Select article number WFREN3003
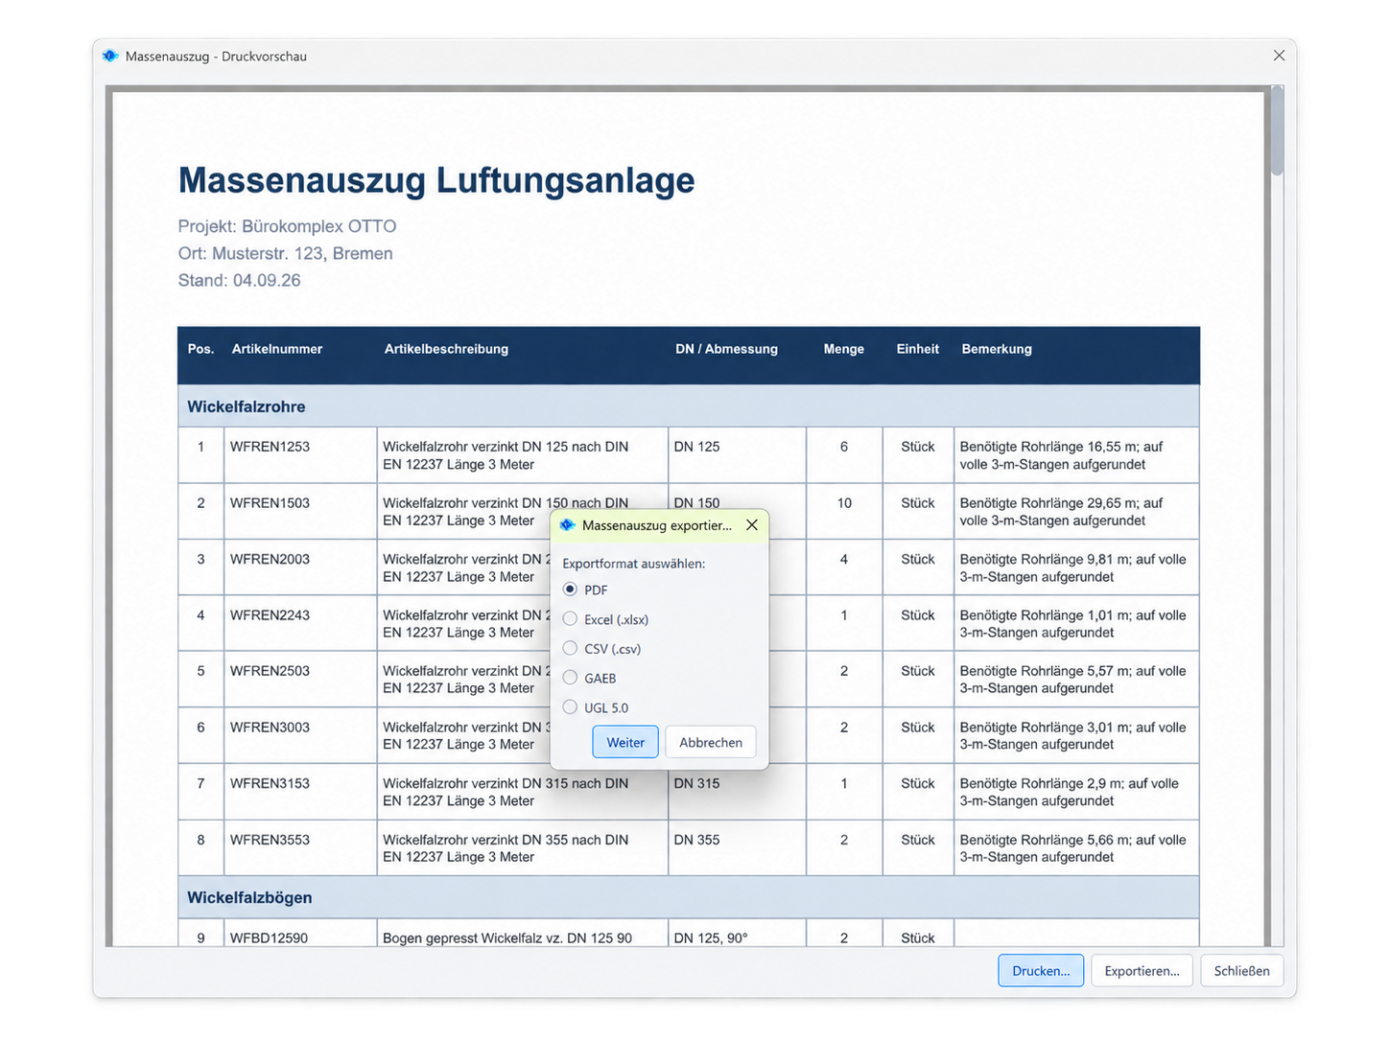 [x=270, y=728]
